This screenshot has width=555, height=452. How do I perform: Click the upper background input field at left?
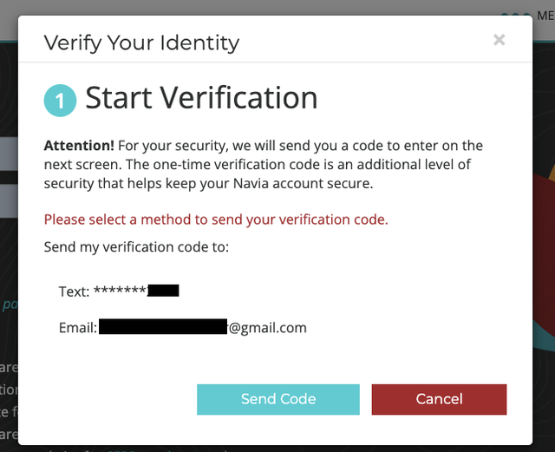tap(9, 156)
